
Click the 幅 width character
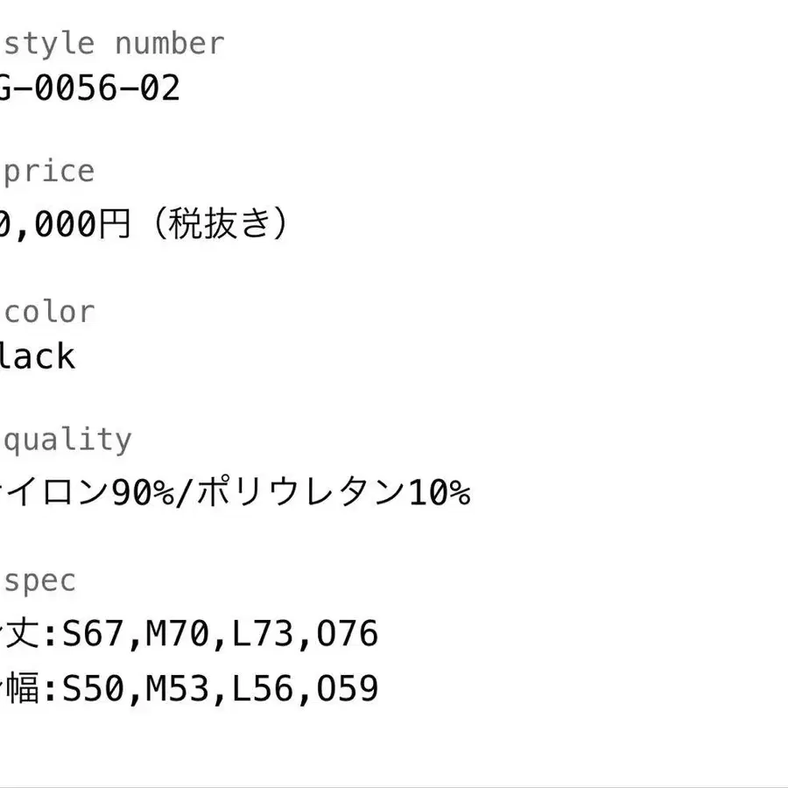coord(22,687)
